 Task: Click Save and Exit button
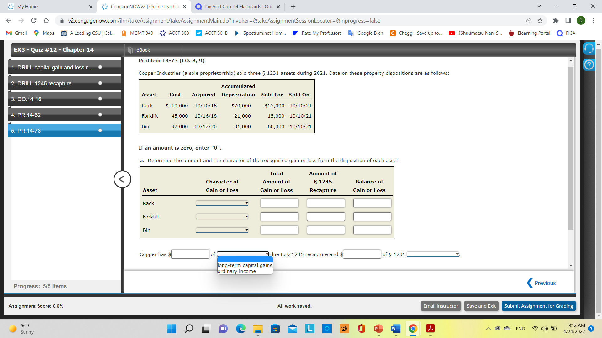[x=481, y=306]
